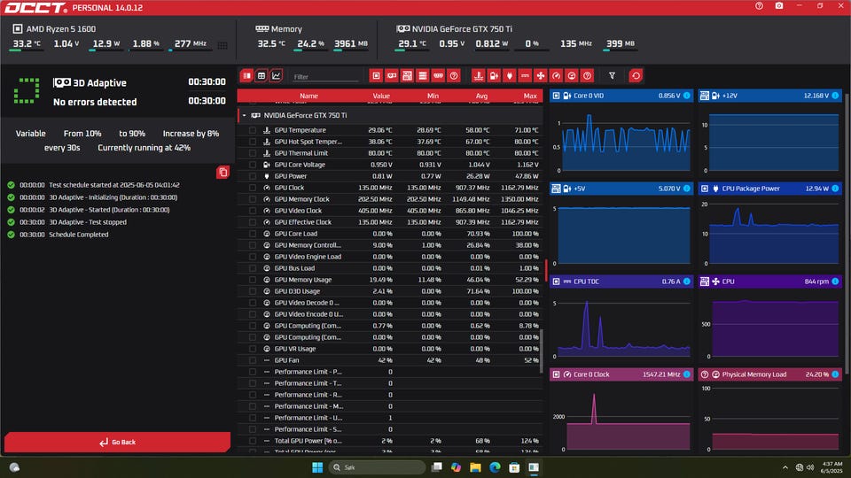Click '3D Adaptive - Test stopped' log entry
Screen dimensions: 851x478
click(88, 222)
